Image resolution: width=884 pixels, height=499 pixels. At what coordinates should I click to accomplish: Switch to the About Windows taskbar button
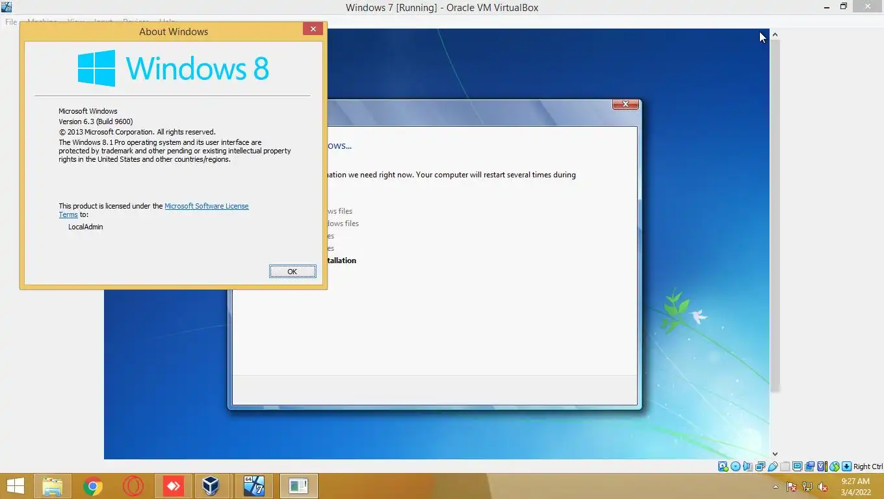point(298,486)
